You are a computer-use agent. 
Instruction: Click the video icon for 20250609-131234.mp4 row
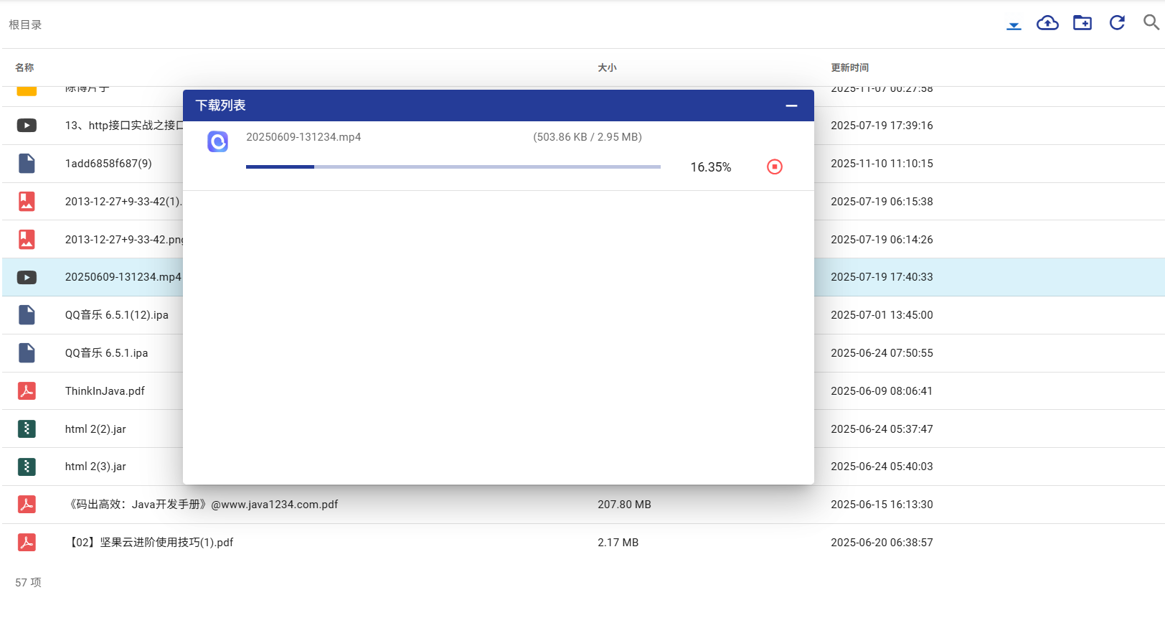pyautogui.click(x=27, y=278)
